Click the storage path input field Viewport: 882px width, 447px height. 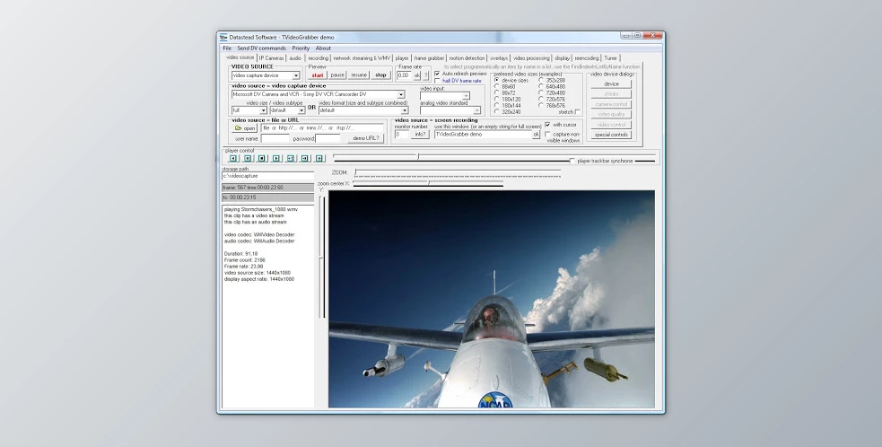(267, 176)
